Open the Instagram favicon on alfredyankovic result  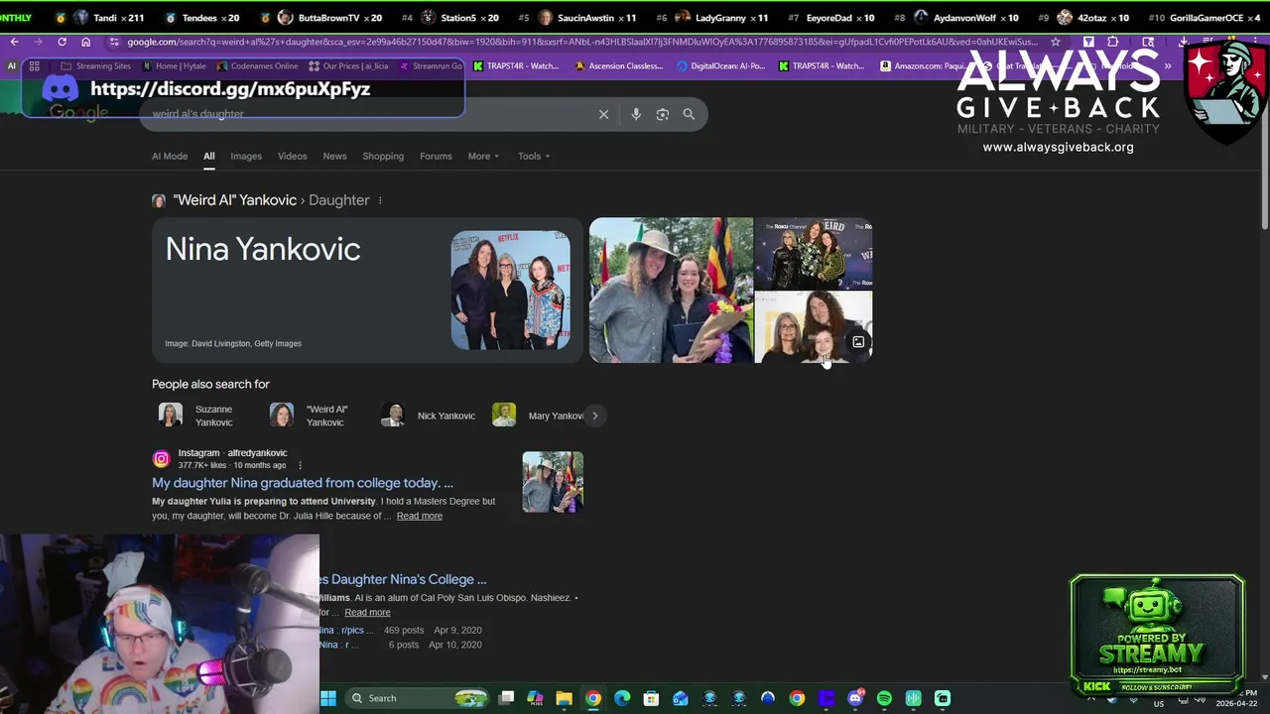click(x=161, y=458)
